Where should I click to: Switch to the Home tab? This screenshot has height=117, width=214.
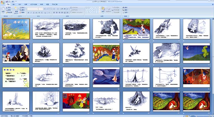pos(8,4)
